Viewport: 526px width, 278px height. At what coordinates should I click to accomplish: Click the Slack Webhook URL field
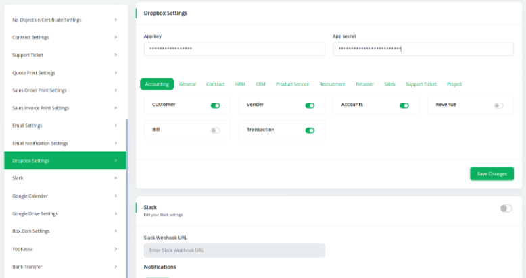(234, 250)
